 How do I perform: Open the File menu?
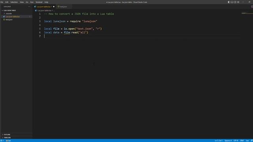click(x=2, y=2)
